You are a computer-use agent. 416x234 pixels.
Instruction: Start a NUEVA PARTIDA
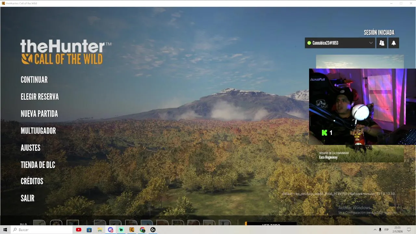click(39, 114)
